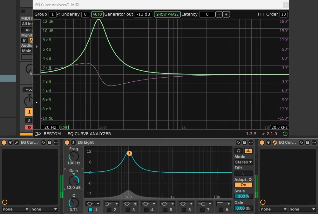Open the left 'none' parameter mapping dropdown
The image size is (318, 214).
pos(15,209)
